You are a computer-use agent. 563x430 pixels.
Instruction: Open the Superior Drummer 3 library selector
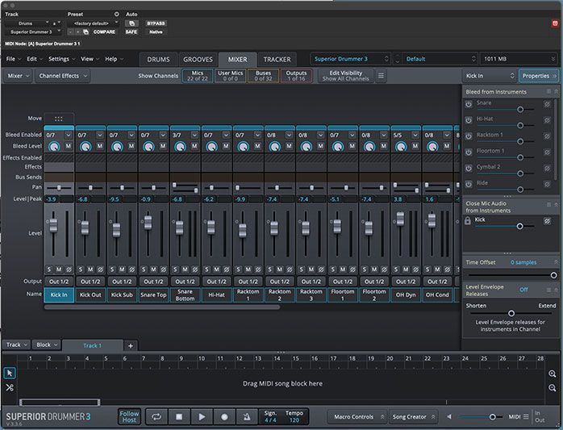coord(351,59)
